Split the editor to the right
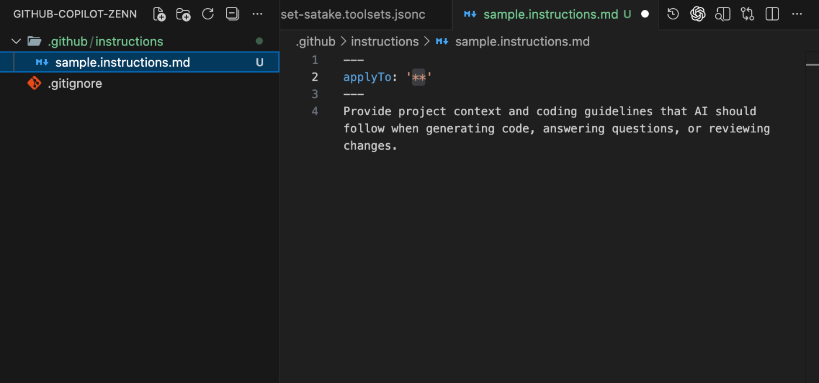This screenshot has height=383, width=819. (772, 14)
